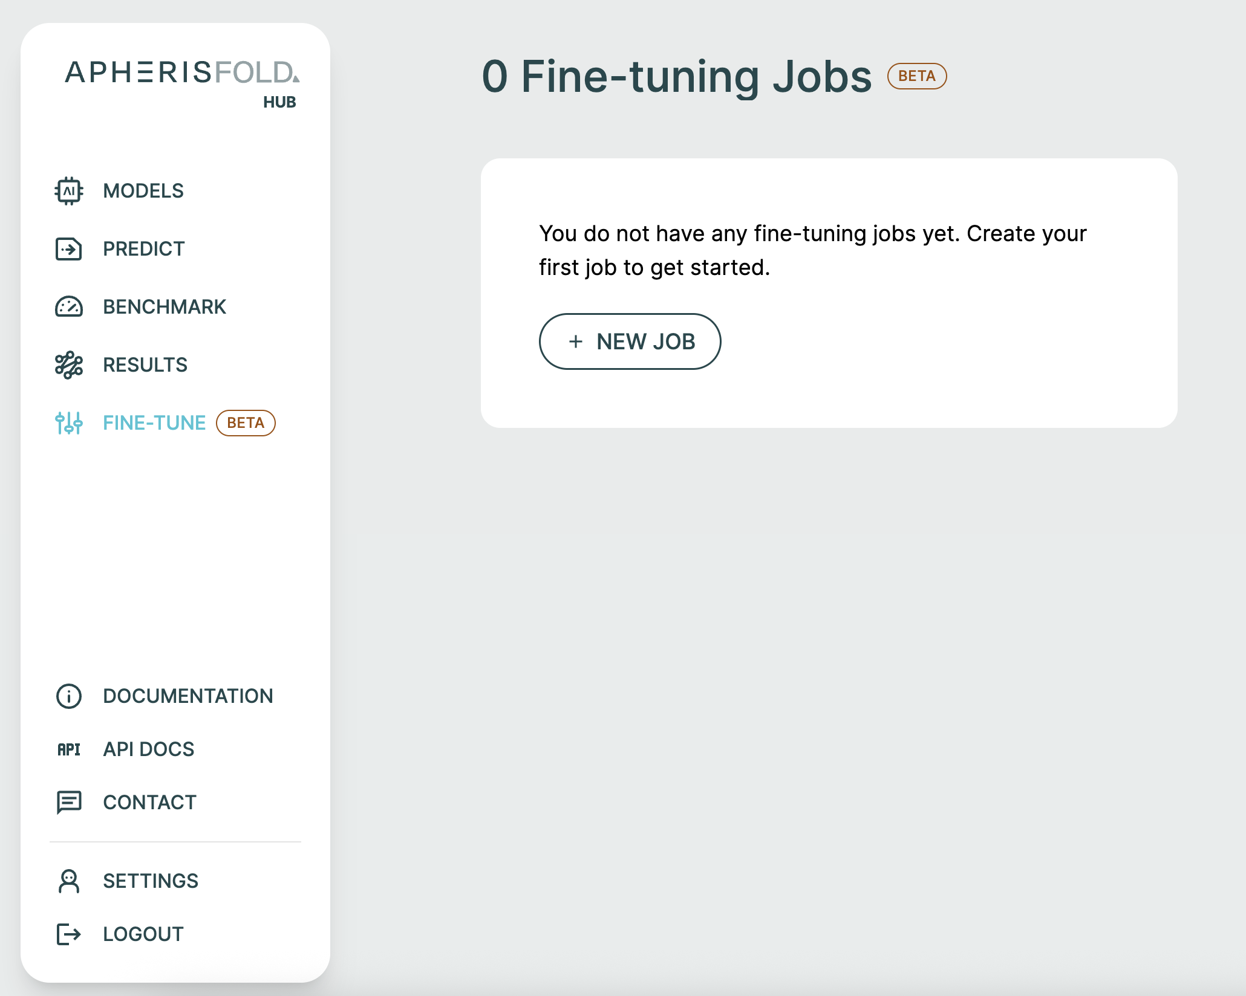Click the Fine-Tune sliders icon

pyautogui.click(x=69, y=423)
